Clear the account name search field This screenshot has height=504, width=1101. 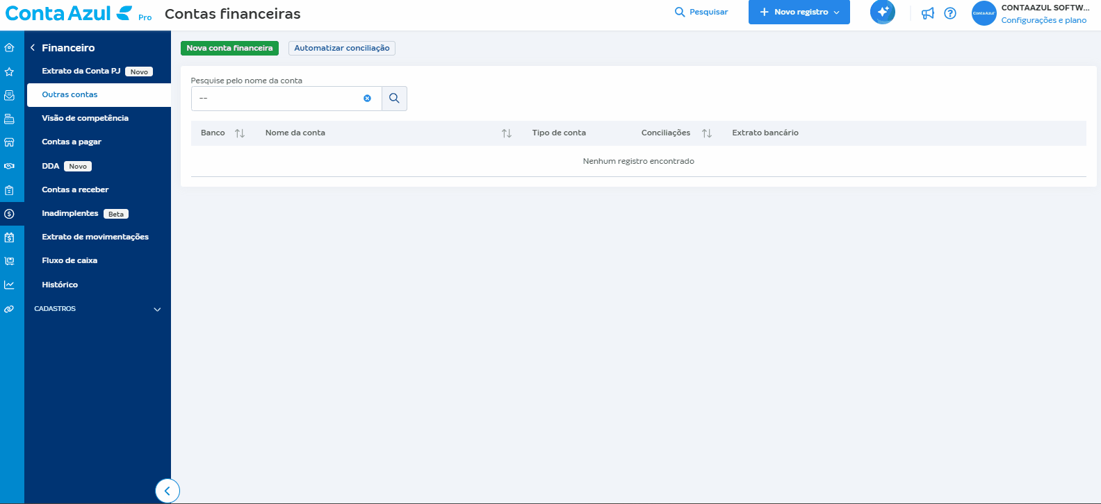click(x=367, y=99)
